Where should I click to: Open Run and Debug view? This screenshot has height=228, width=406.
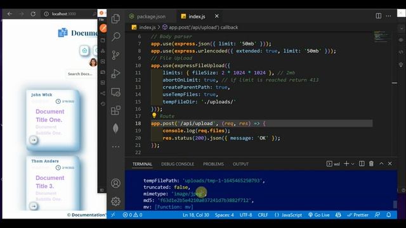click(115, 73)
